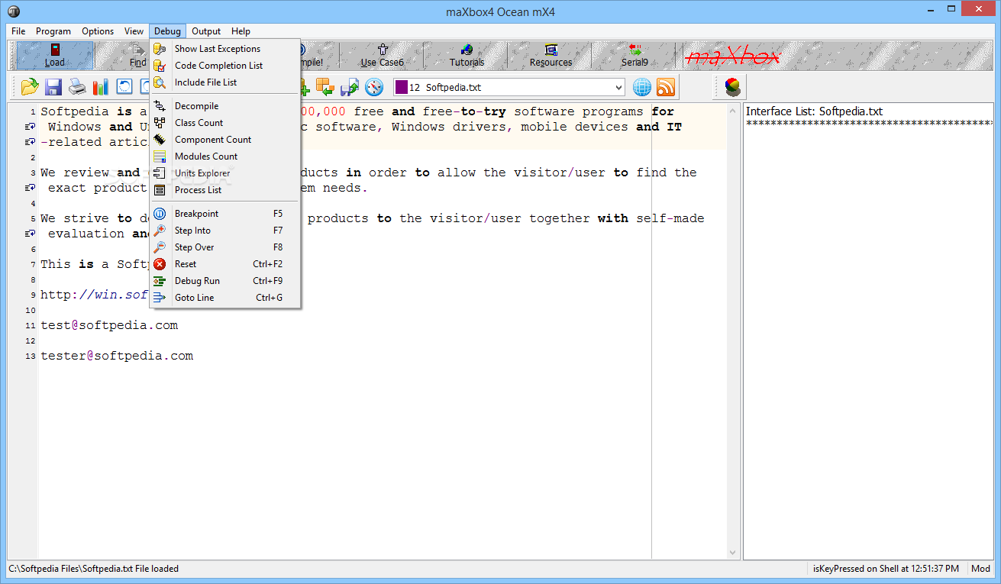Click the blue undo arrow icon

pyautogui.click(x=124, y=87)
